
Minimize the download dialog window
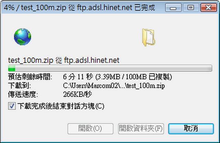coord(173,8)
